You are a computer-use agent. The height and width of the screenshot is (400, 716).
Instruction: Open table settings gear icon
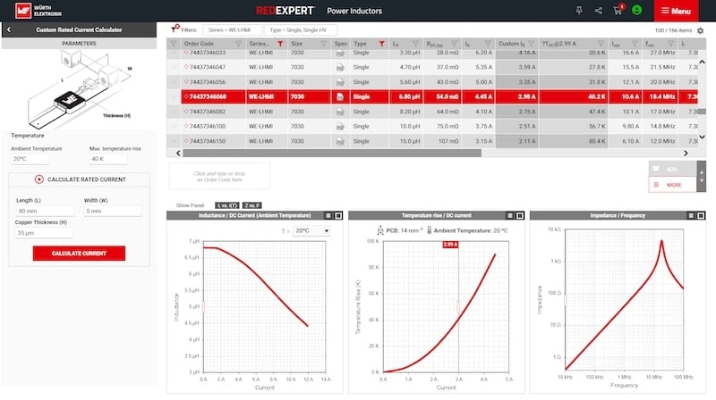coord(700,30)
